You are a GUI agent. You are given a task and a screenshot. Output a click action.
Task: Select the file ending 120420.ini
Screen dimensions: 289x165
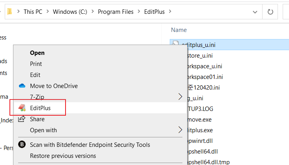(203, 87)
